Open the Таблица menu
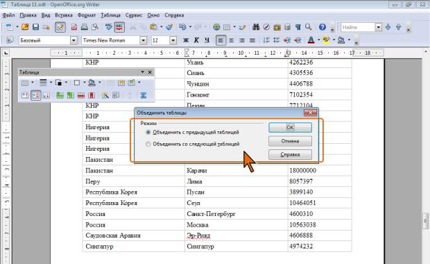This screenshot has height=264, width=430. pyautogui.click(x=110, y=15)
